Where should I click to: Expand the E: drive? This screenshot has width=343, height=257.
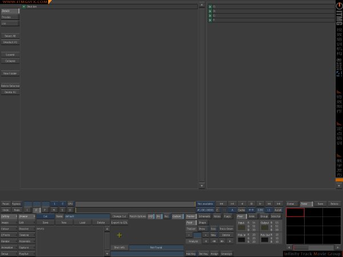pyautogui.click(x=210, y=16)
